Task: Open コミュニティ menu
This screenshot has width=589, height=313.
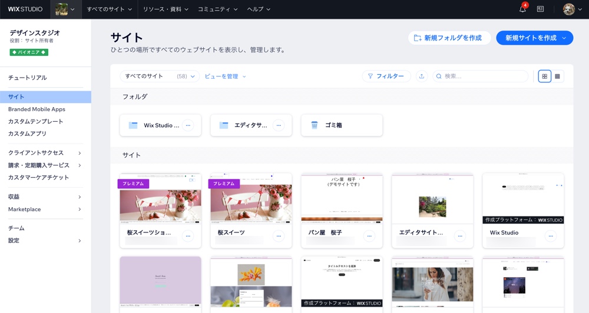Action: coord(218,9)
